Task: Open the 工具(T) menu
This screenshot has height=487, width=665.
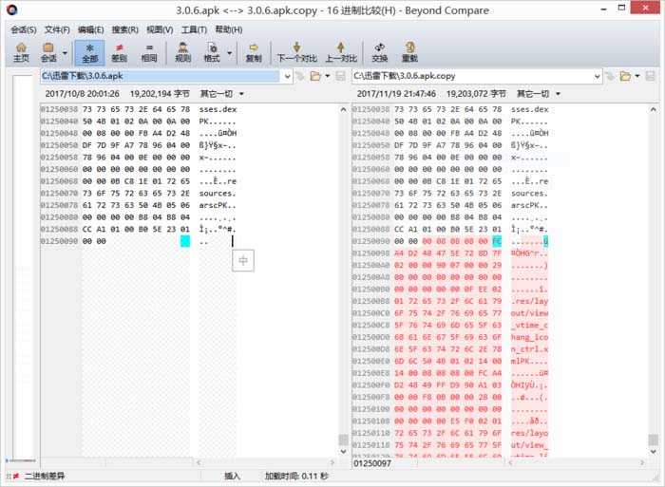Action: click(x=194, y=29)
